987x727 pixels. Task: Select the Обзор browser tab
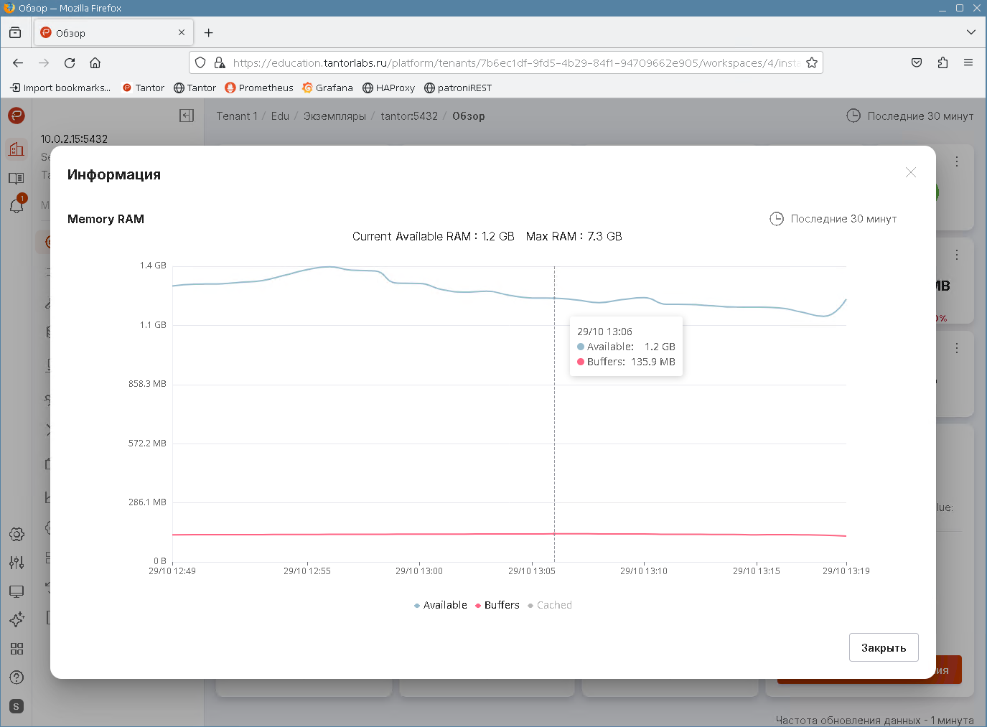tap(108, 33)
